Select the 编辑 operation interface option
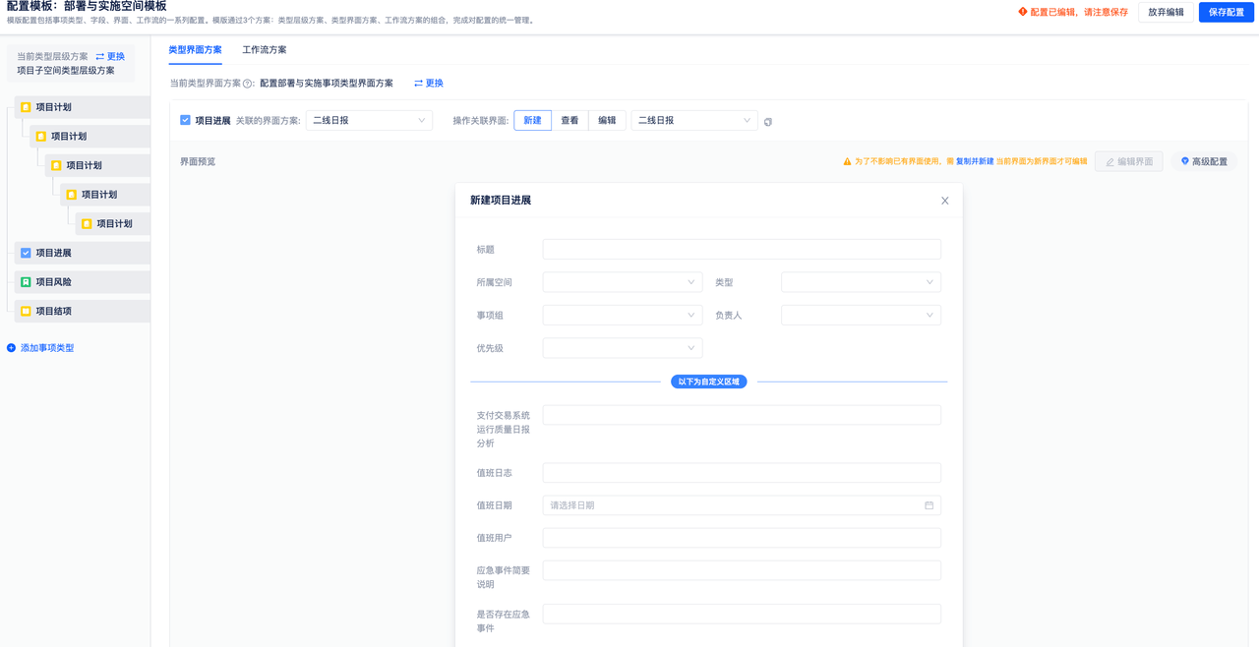Viewport: 1259px width, 647px height. pos(607,120)
